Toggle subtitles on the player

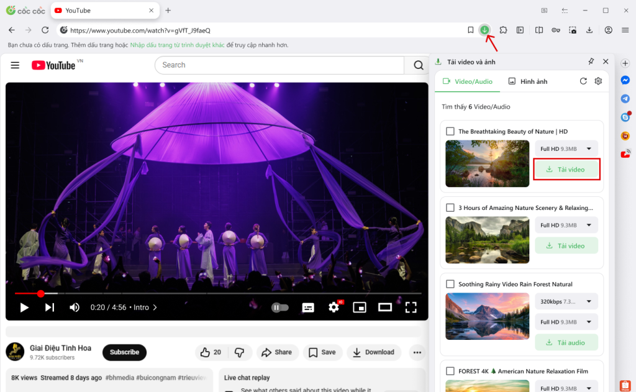click(308, 308)
